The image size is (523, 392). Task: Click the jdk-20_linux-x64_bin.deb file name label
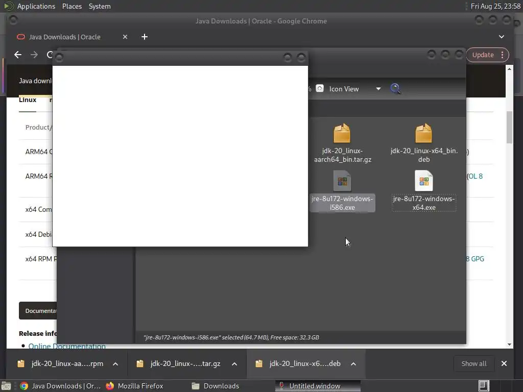424,155
